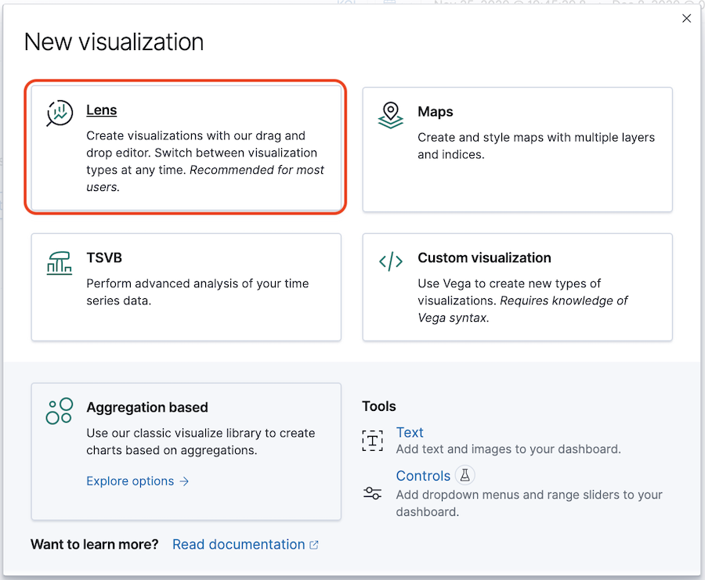Click the Controls tool link
705x580 pixels.
(423, 475)
